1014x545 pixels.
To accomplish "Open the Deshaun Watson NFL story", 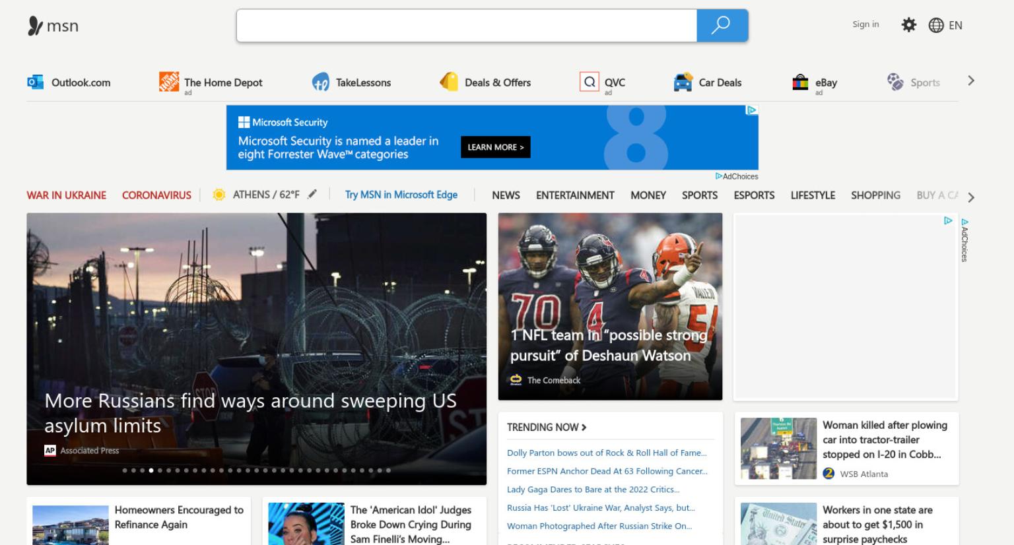I will [x=609, y=345].
